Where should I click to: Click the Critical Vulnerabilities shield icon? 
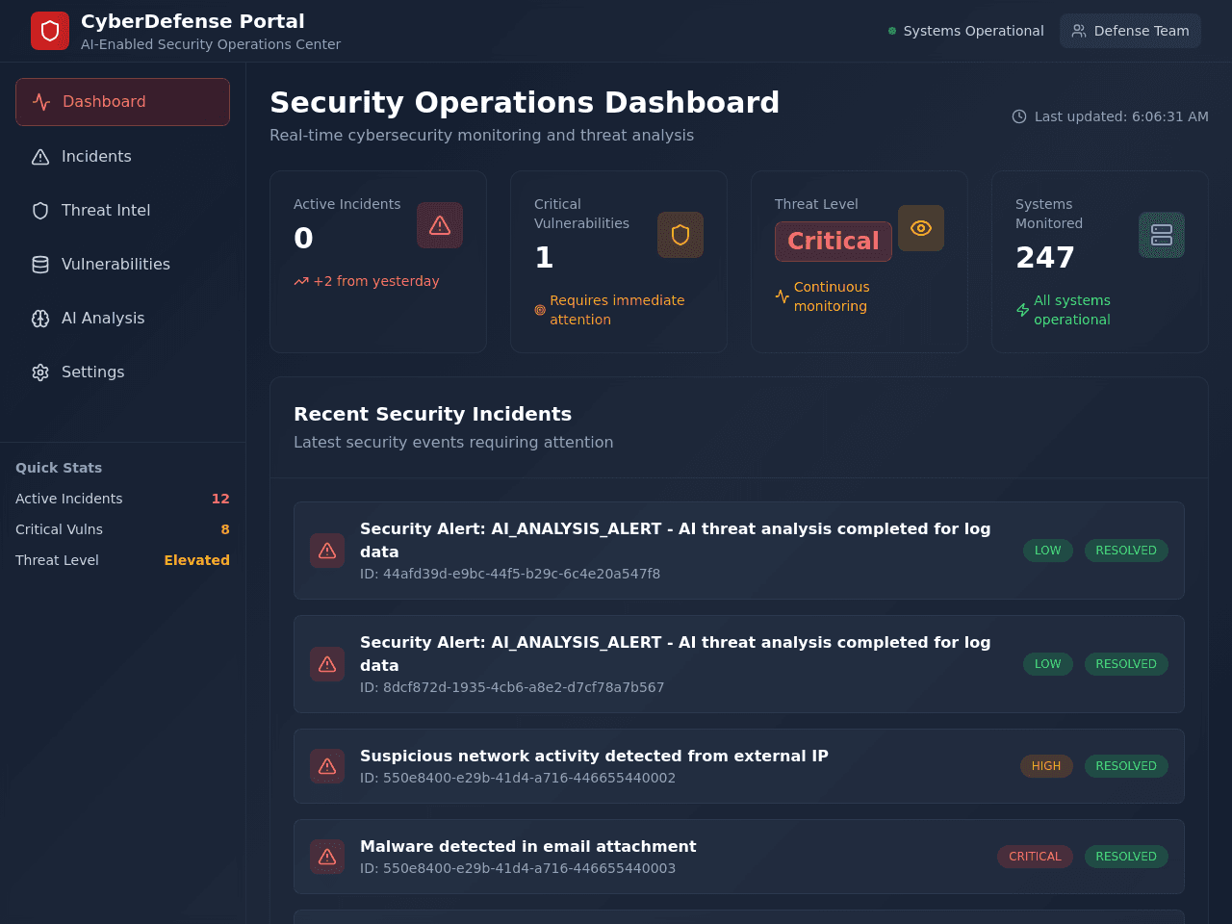(680, 235)
